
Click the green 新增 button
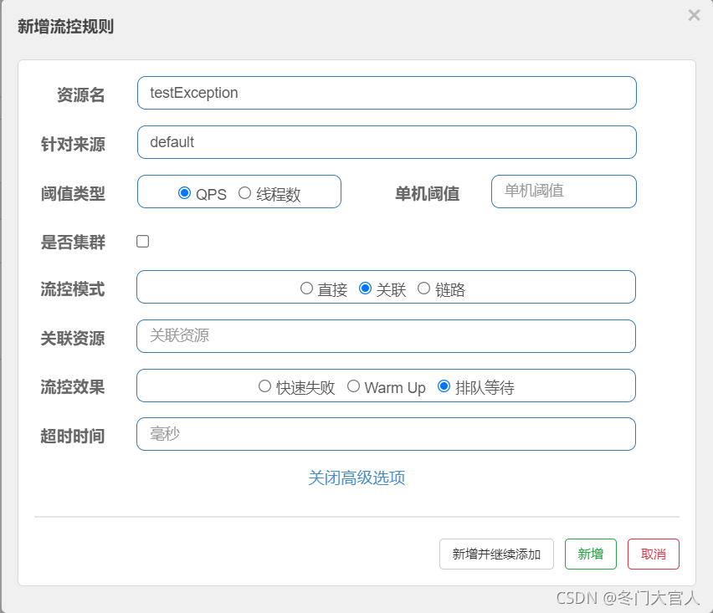tap(591, 554)
